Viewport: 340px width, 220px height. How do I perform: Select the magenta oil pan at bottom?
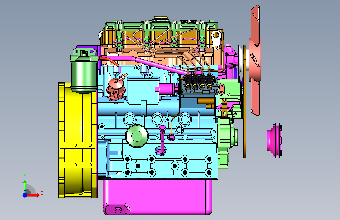[x=158, y=197]
